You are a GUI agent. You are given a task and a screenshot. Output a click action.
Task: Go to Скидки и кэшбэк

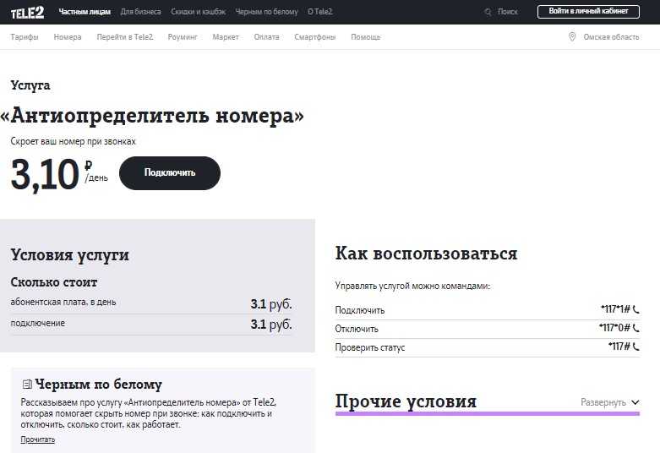point(199,12)
